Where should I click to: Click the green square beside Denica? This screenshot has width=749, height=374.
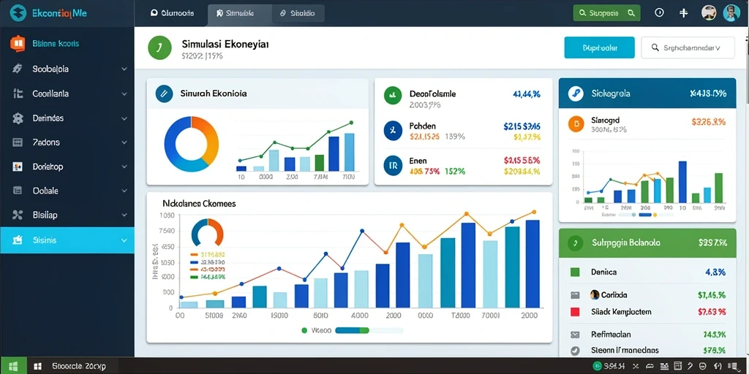click(575, 272)
